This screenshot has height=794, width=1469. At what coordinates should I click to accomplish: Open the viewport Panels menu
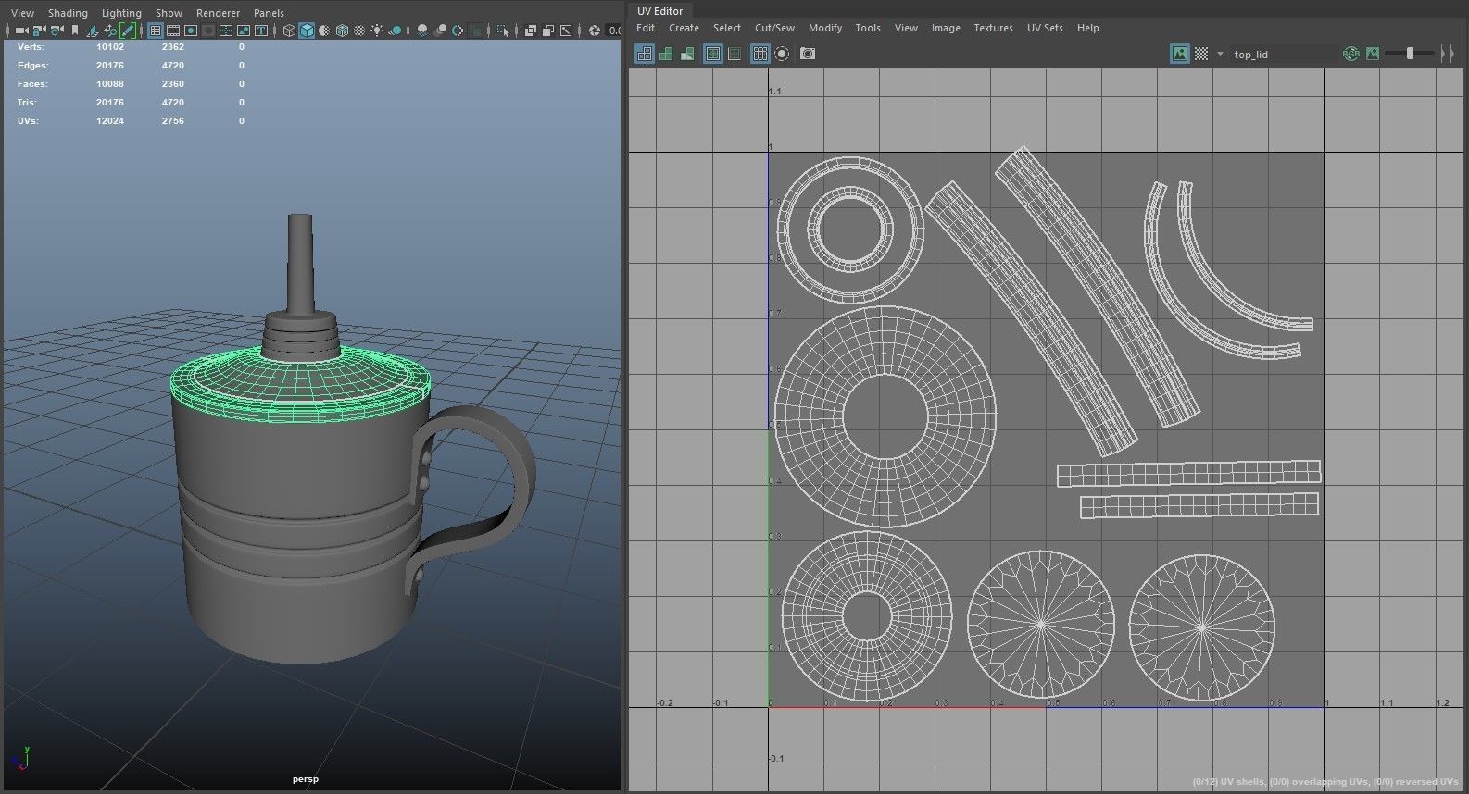[x=269, y=13]
